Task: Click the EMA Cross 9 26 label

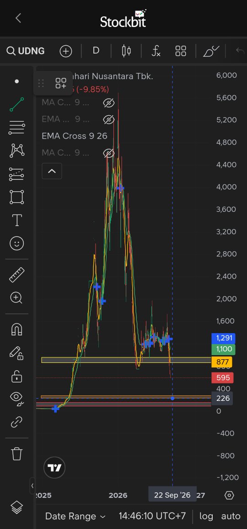Action: 74,136
